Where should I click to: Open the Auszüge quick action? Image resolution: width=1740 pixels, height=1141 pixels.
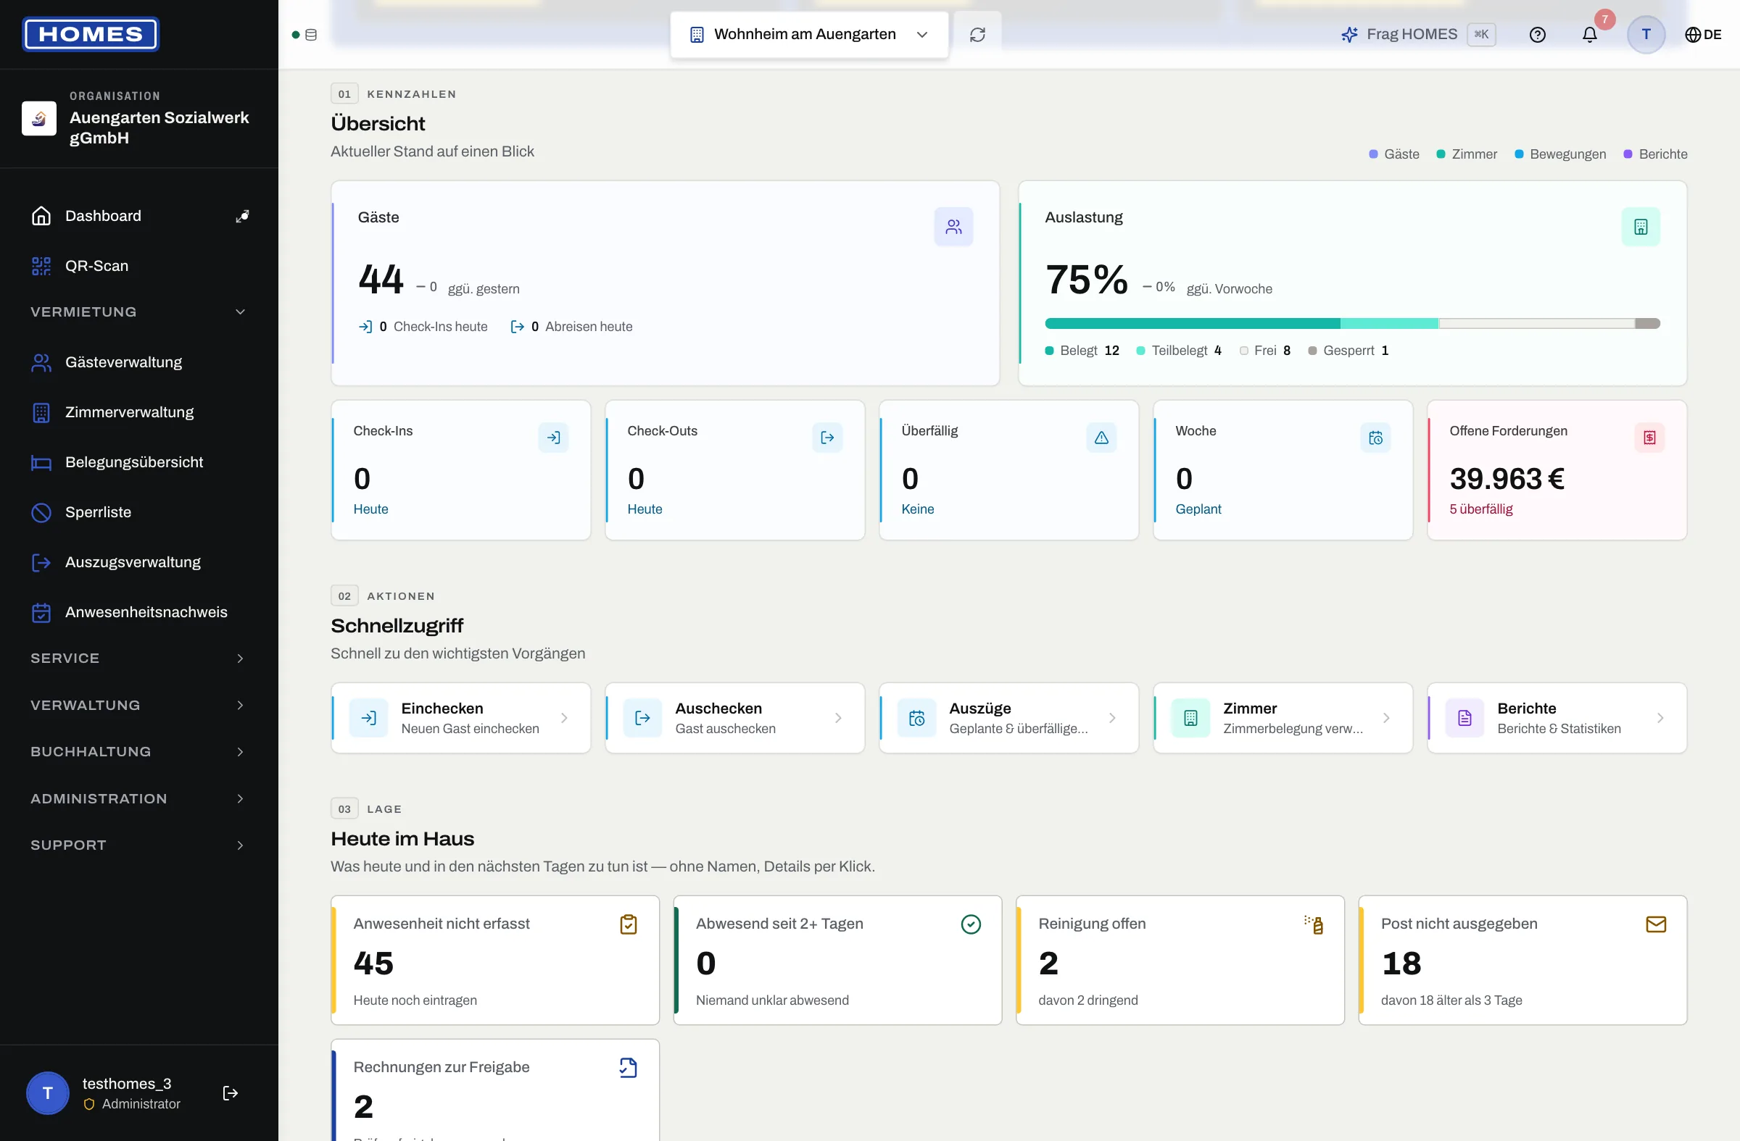[1009, 718]
